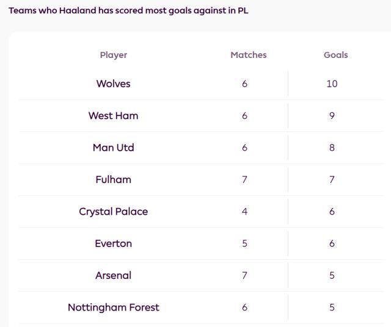The image size is (391, 327).
Task: Click Nottingham Forest's goals count cell
Action: point(332,307)
